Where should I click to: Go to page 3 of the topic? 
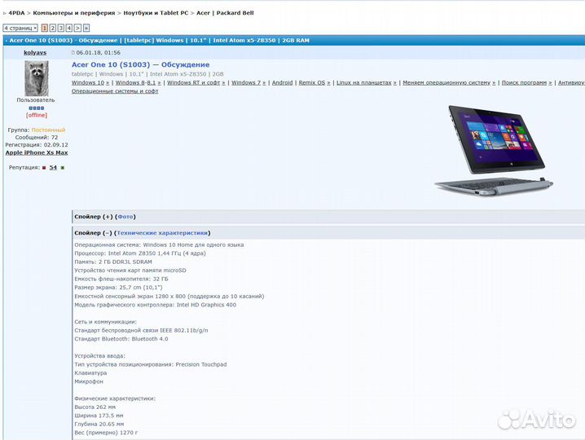pyautogui.click(x=61, y=28)
